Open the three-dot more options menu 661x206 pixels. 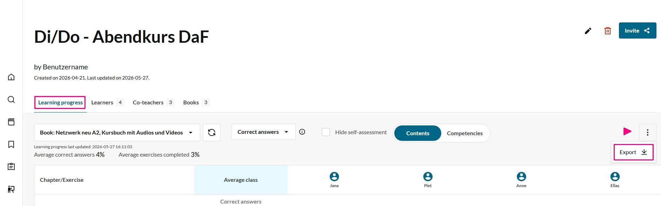(x=647, y=132)
